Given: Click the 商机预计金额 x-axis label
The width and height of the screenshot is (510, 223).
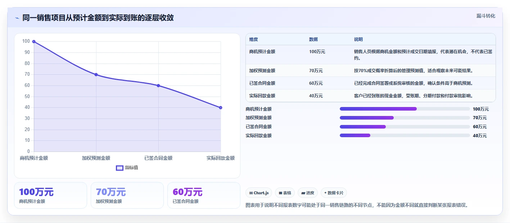Looking at the screenshot, I should 34,158.
